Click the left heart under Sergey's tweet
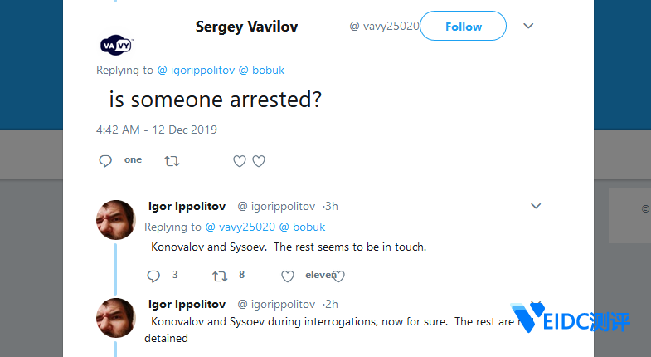The width and height of the screenshot is (651, 357). click(240, 161)
